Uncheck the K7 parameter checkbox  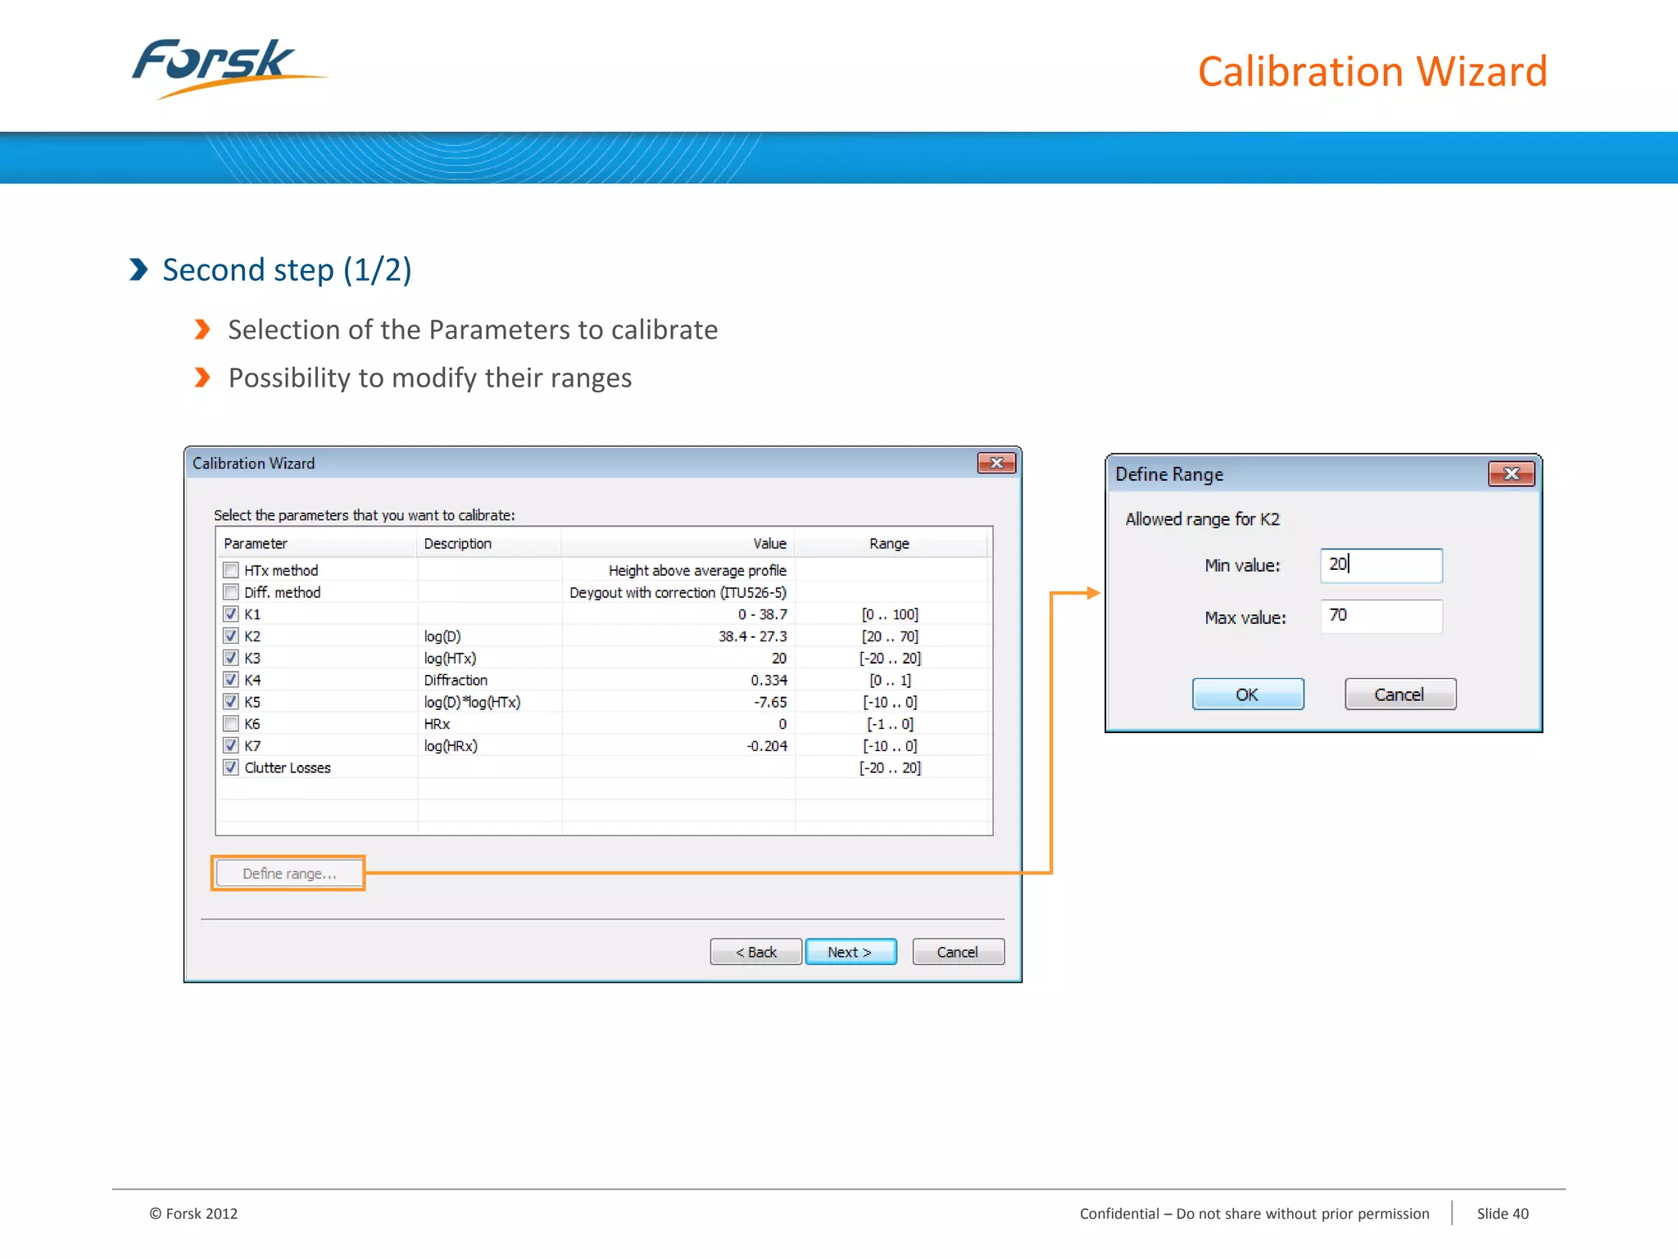coord(231,745)
